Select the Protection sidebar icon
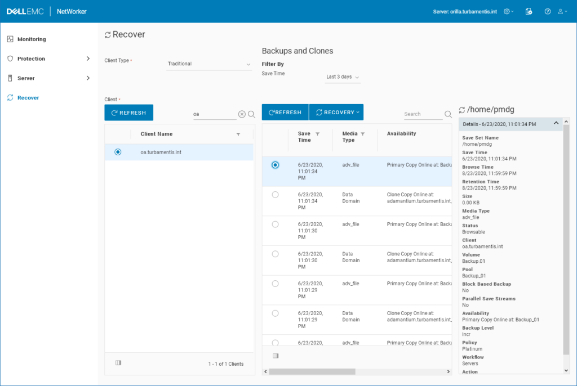The width and height of the screenshot is (577, 386). 10,58
